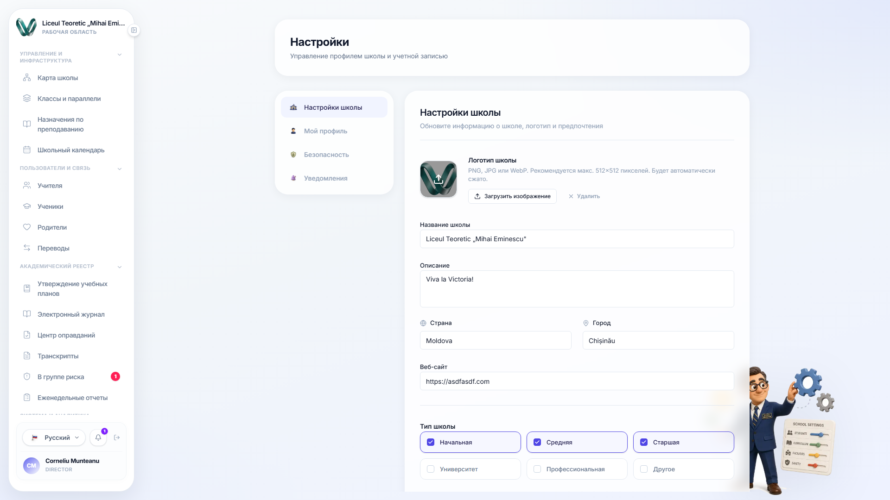Click the bell icon beside Уведомления

[x=293, y=178]
